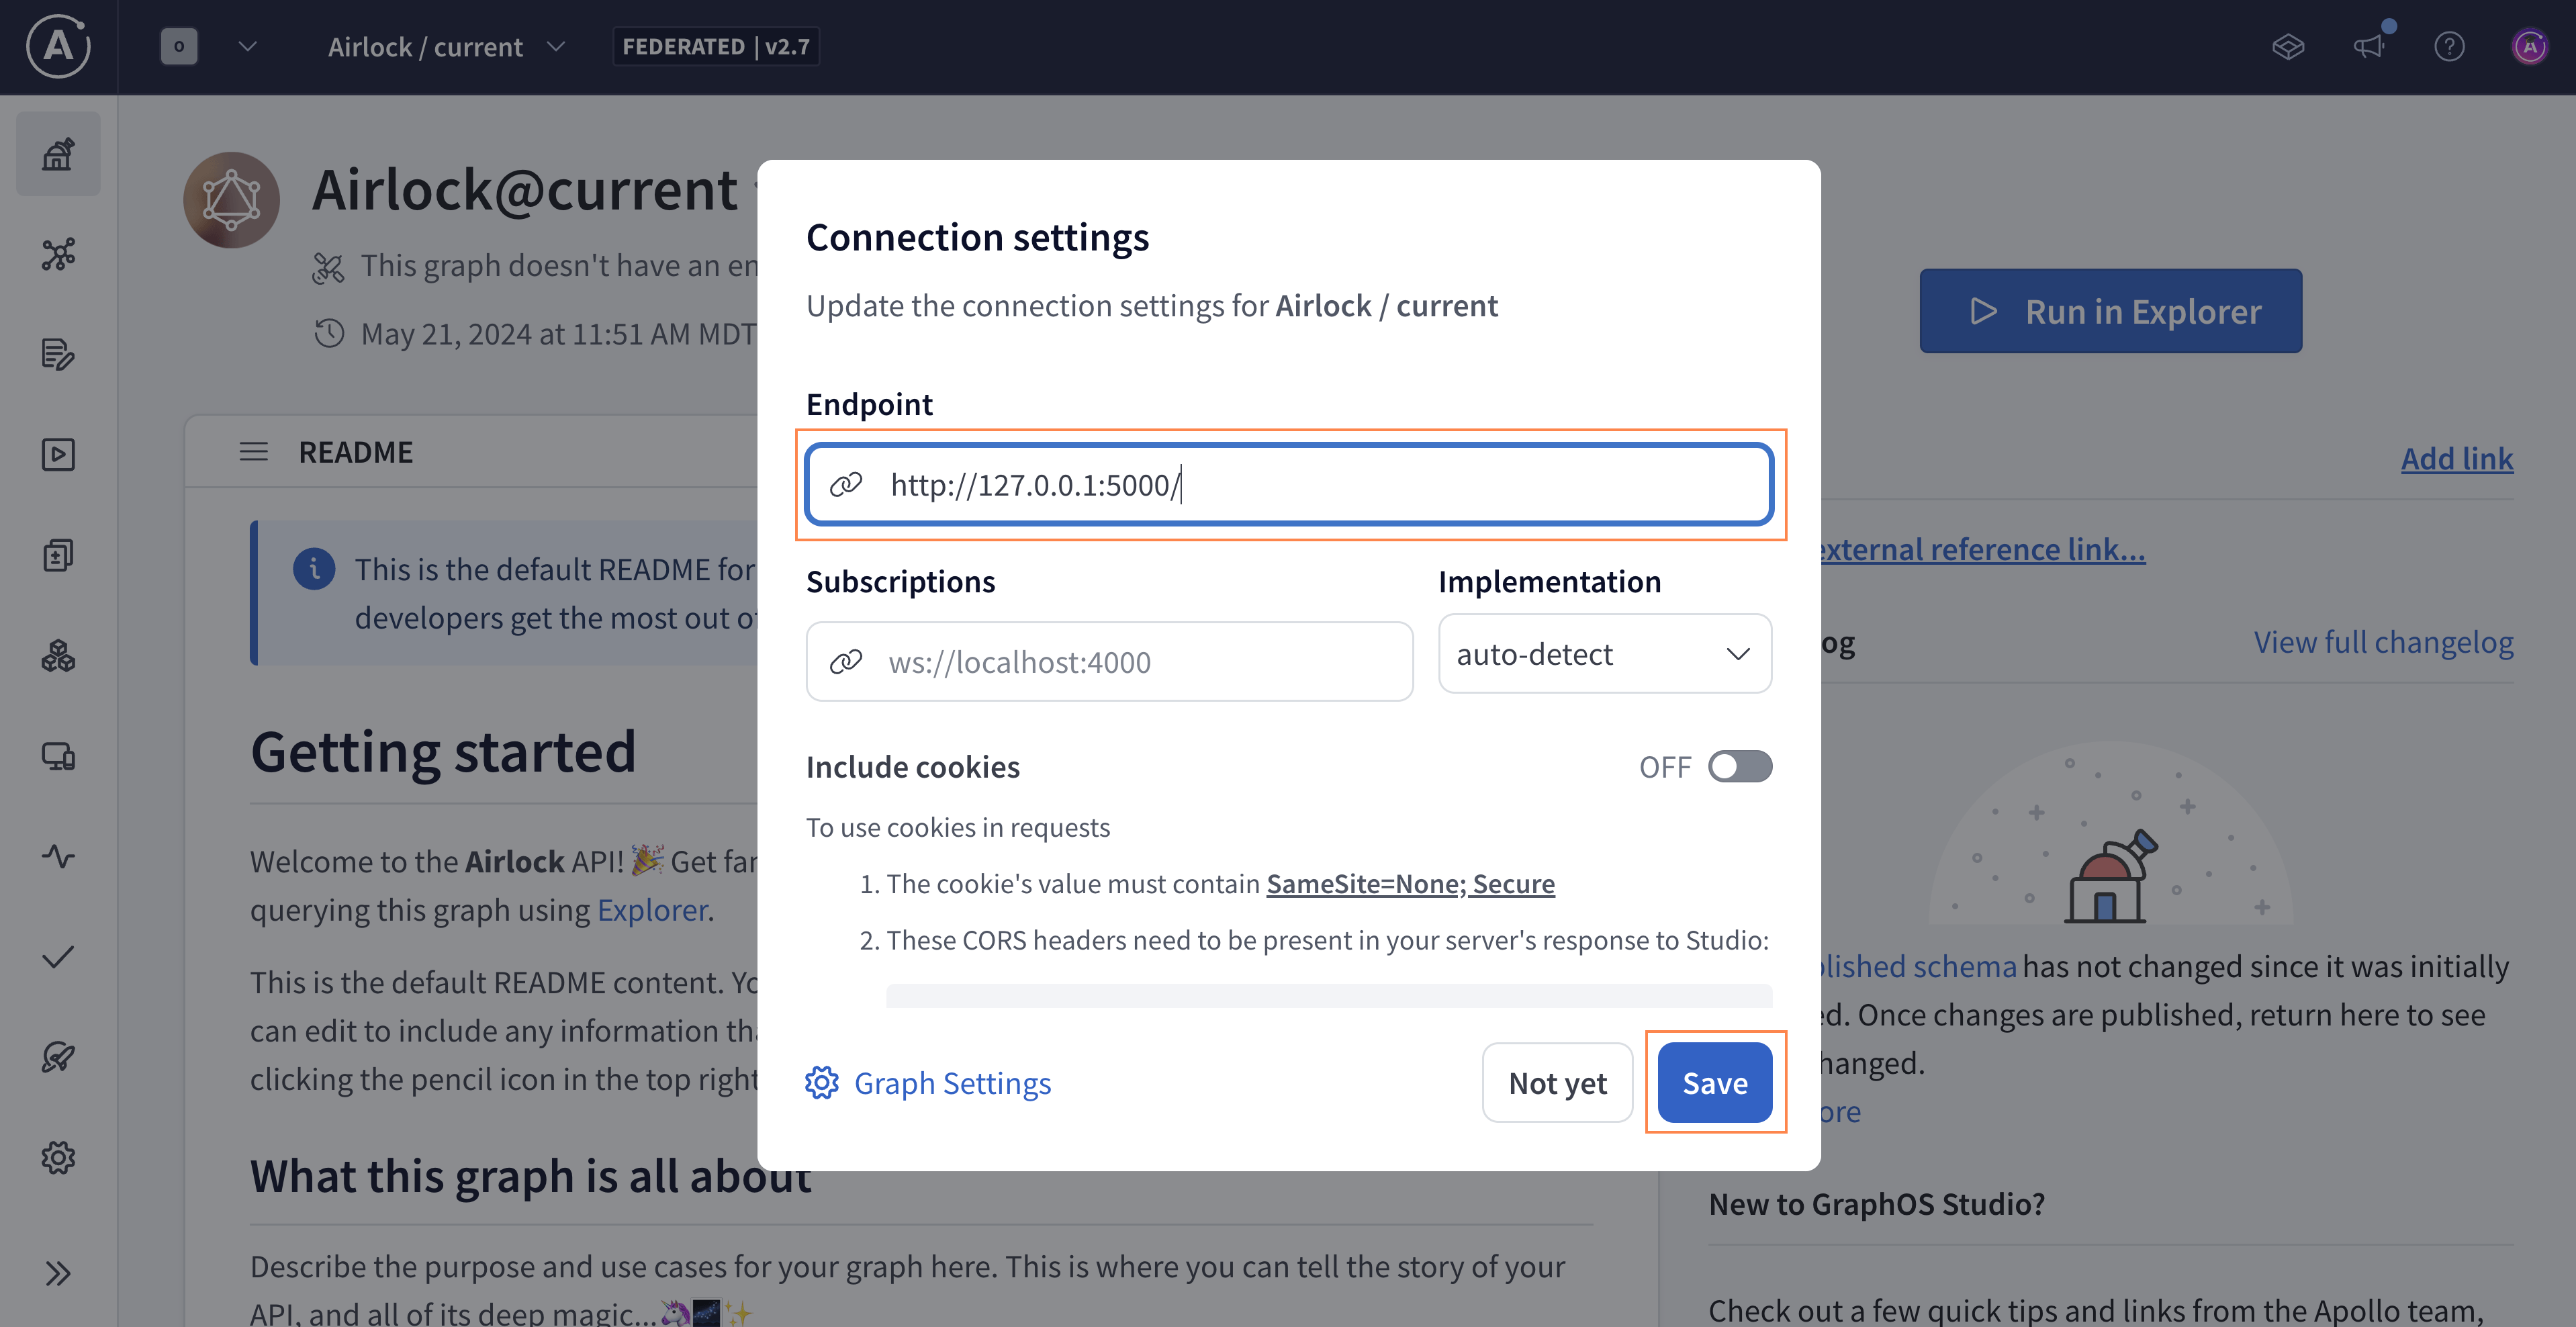Image resolution: width=2576 pixels, height=1327 pixels.
Task: Collapse the sidebar with the double chevrons
Action: [58, 1272]
